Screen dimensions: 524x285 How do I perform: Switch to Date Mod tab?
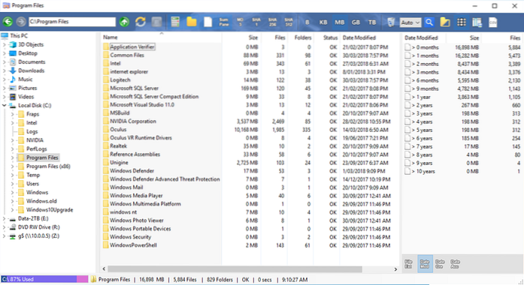pyautogui.click(x=425, y=264)
